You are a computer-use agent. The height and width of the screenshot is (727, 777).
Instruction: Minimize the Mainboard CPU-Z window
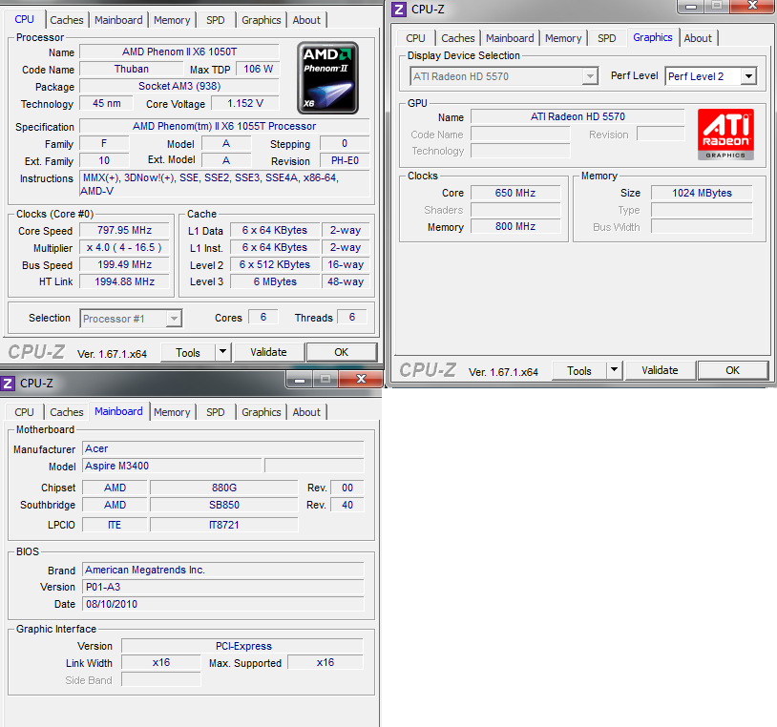point(300,380)
